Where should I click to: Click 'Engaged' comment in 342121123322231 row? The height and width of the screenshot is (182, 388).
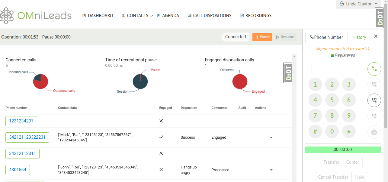(219, 137)
